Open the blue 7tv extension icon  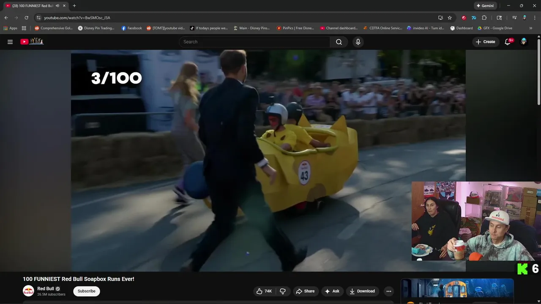tap(474, 18)
